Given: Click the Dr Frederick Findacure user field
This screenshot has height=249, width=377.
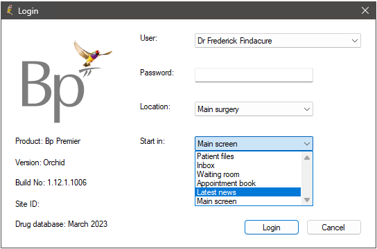Looking at the screenshot, I should [x=278, y=41].
